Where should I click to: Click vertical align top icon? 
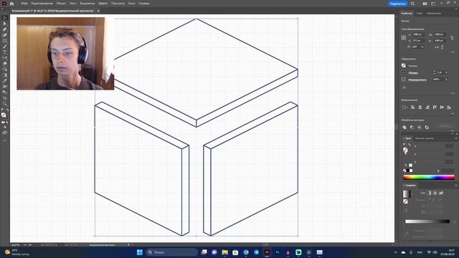pyautogui.click(x=435, y=107)
